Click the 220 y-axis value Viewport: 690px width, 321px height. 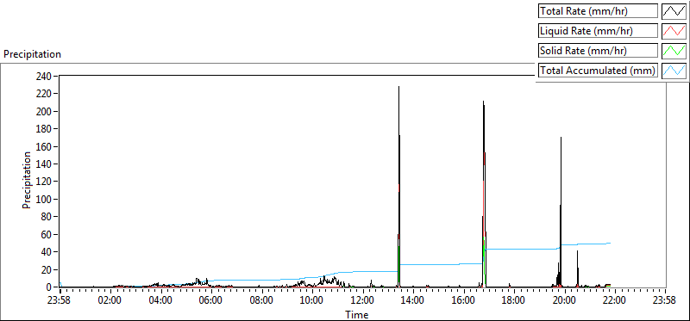(x=45, y=94)
